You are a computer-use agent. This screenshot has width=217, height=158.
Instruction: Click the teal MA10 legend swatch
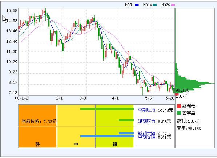tap(155, 5)
